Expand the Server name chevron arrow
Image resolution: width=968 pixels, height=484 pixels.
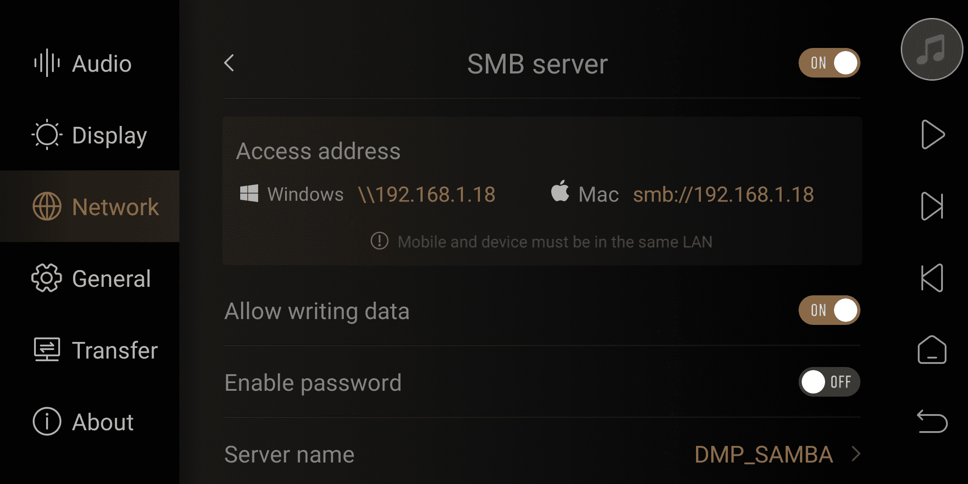pyautogui.click(x=856, y=454)
